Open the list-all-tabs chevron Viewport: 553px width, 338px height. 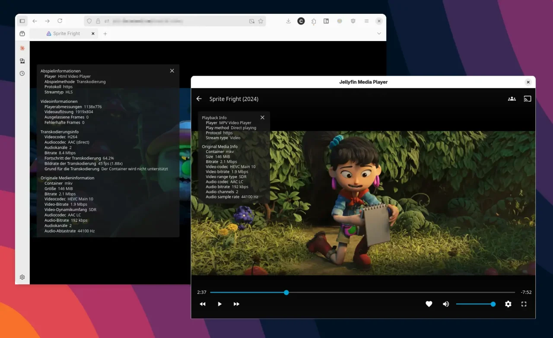[379, 33]
